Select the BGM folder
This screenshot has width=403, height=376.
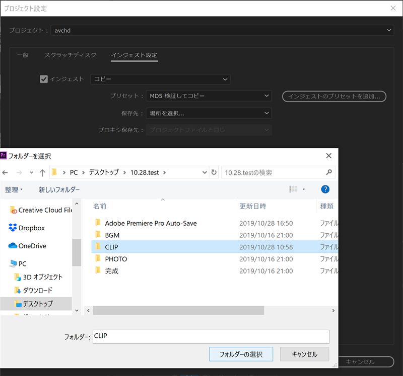112,235
